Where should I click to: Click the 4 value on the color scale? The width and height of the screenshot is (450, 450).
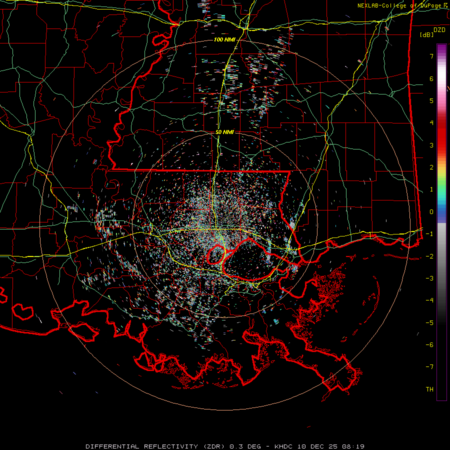(431, 122)
